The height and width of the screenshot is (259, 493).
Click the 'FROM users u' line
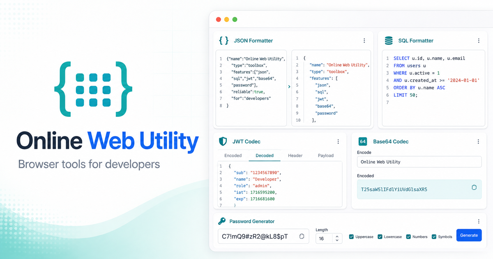coord(409,66)
